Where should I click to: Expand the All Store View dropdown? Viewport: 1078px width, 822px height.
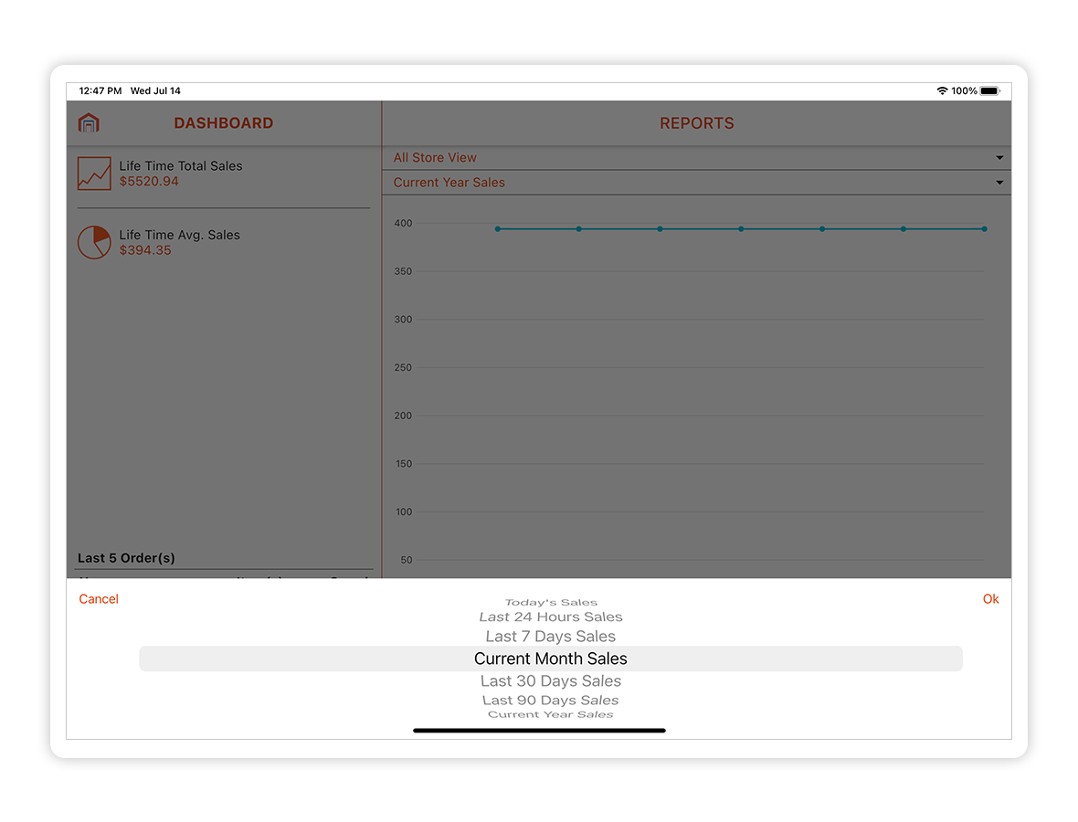coord(696,157)
